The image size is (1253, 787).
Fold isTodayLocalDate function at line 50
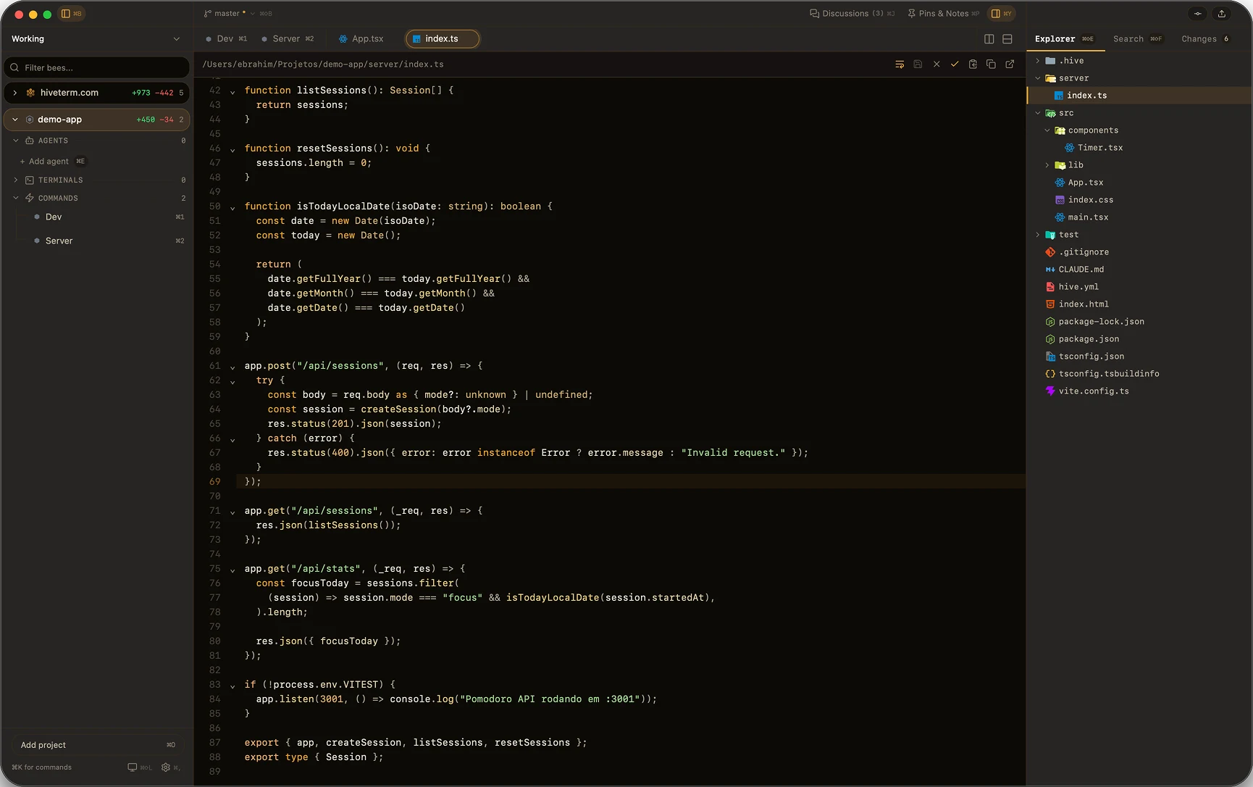232,208
